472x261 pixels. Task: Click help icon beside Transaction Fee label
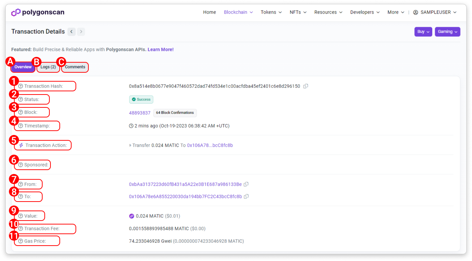click(20, 229)
